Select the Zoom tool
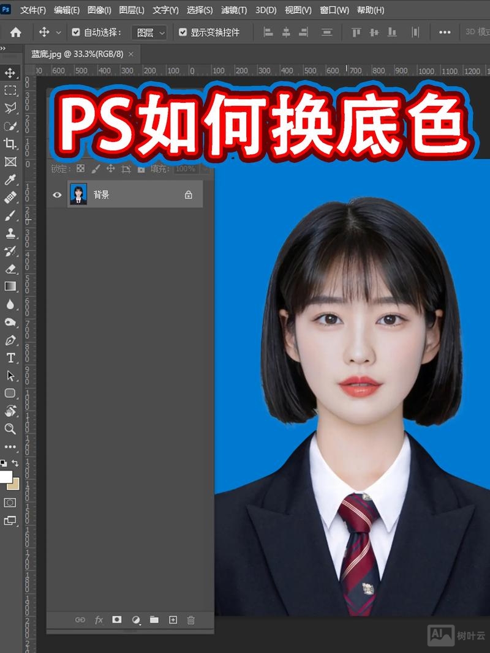490x653 pixels. pyautogui.click(x=9, y=428)
